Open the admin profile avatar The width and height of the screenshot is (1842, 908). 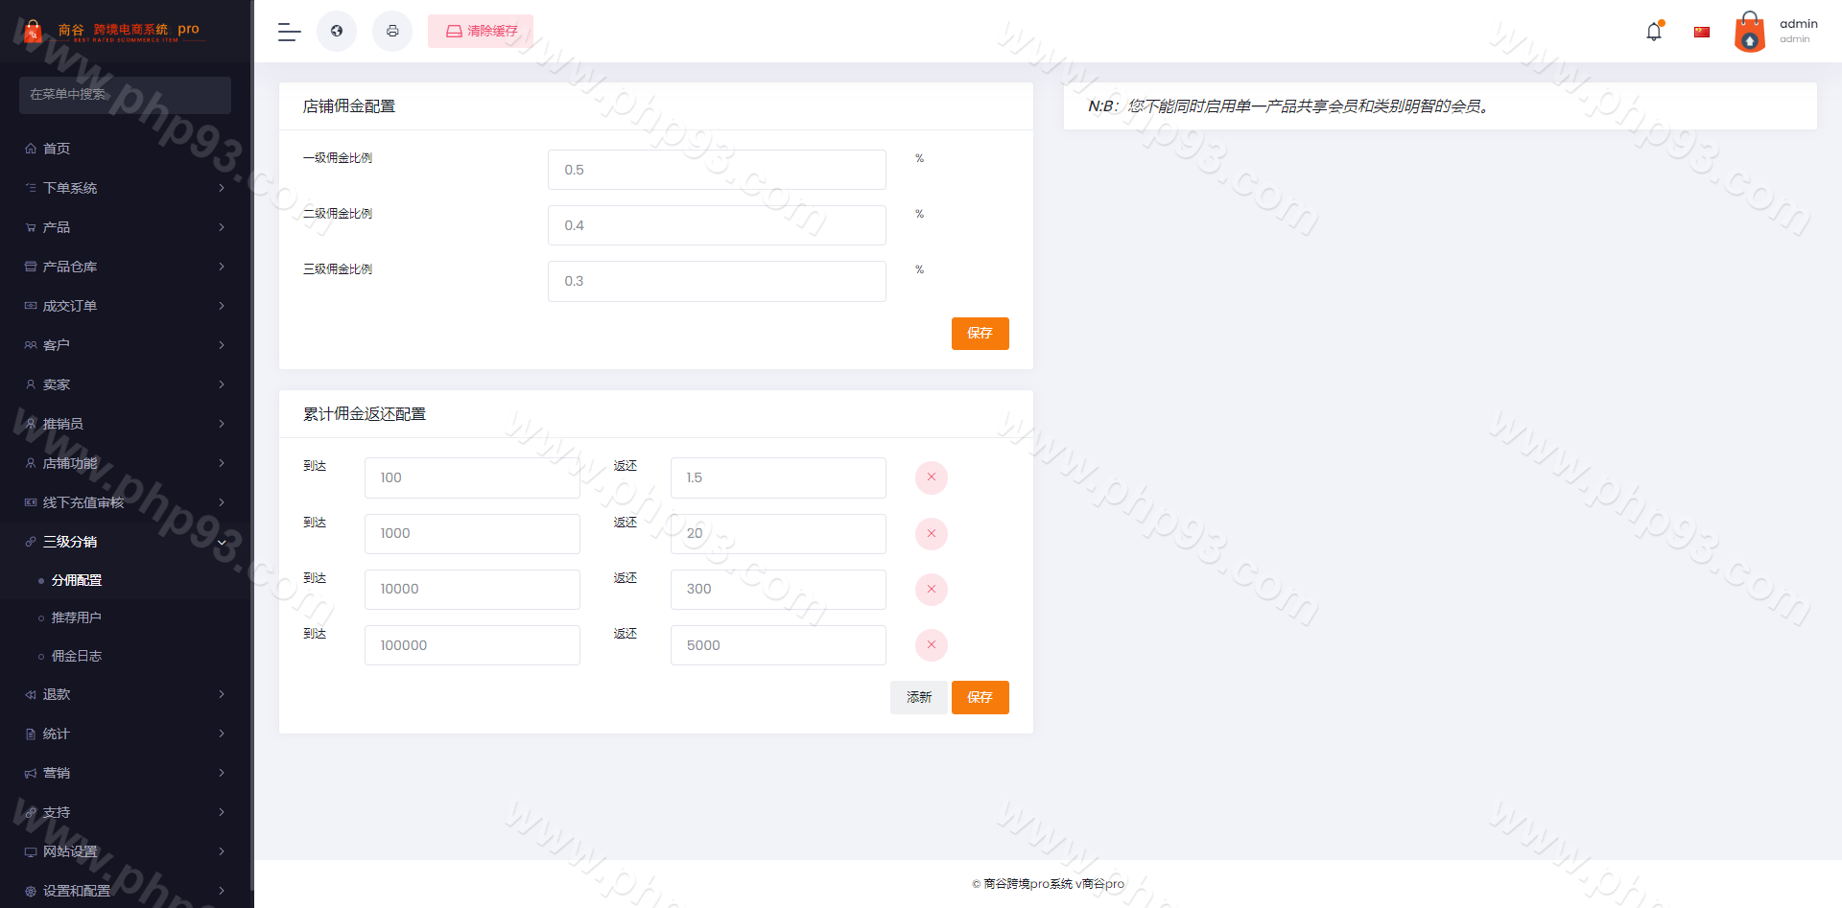(1750, 32)
